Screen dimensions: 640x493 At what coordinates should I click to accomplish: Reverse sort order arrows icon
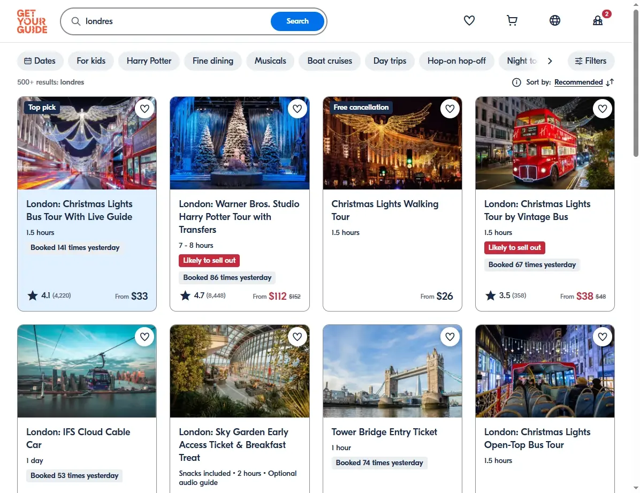pyautogui.click(x=610, y=82)
